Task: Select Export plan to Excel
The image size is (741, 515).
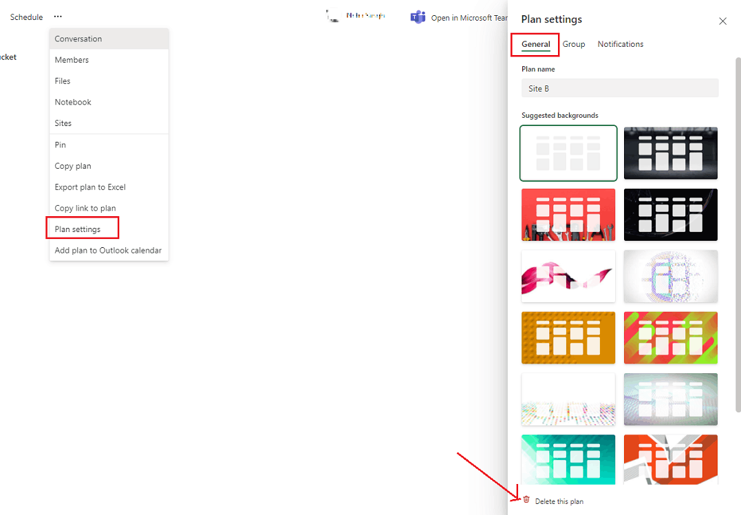Action: pos(90,187)
